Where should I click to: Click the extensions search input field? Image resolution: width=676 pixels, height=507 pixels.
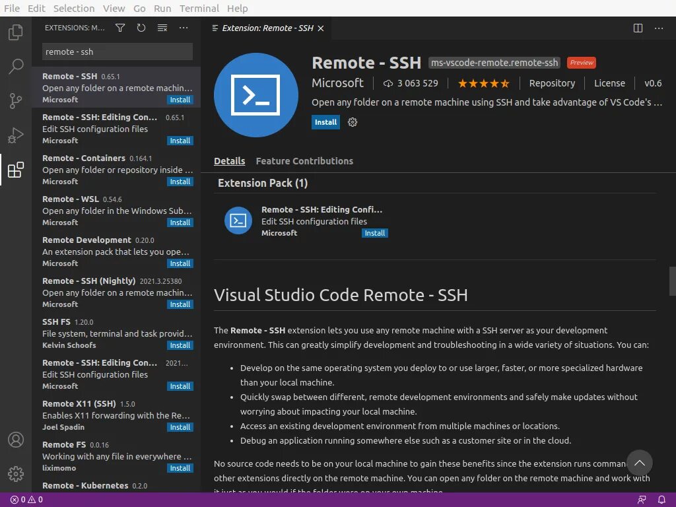coord(118,51)
